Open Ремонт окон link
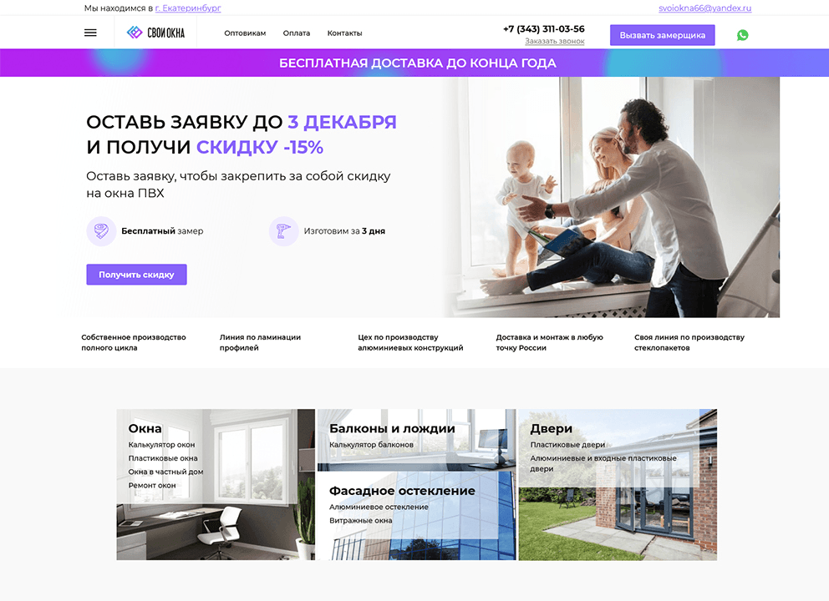The width and height of the screenshot is (829, 601). (x=152, y=485)
